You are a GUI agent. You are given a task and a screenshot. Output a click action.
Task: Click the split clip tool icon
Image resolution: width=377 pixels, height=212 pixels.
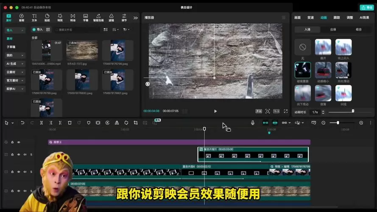[x=42, y=123]
